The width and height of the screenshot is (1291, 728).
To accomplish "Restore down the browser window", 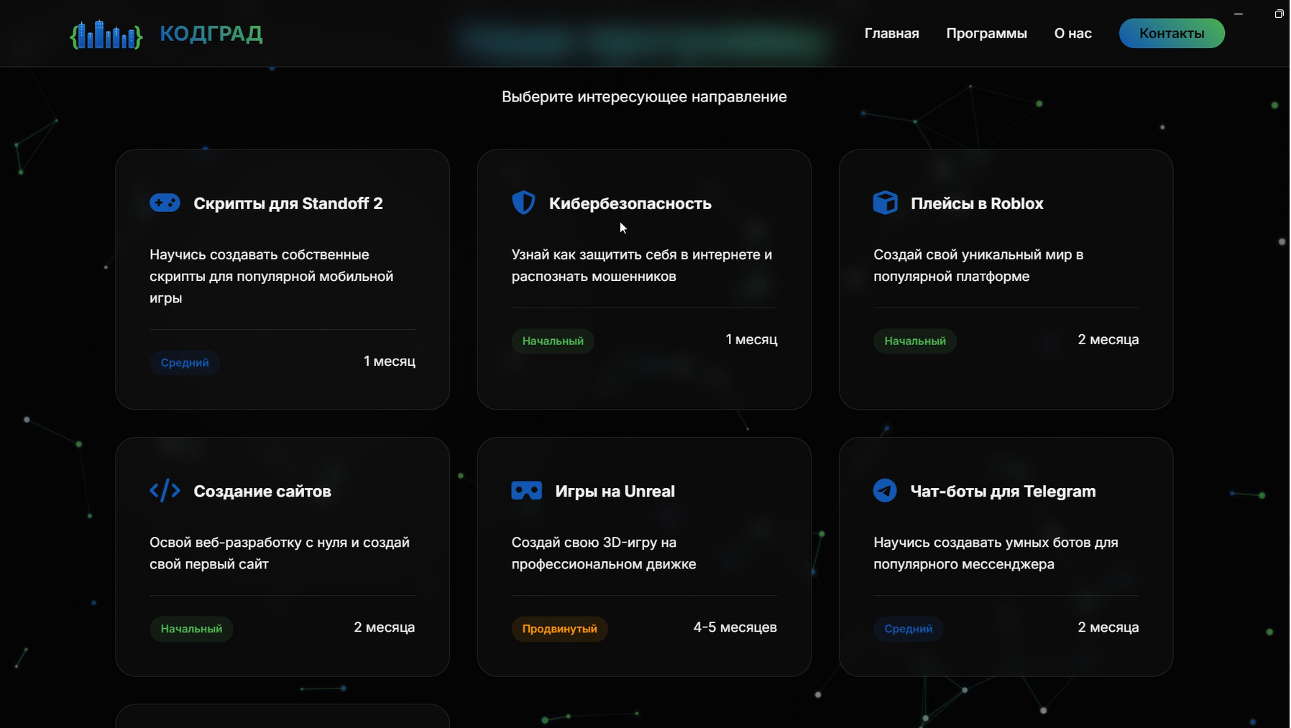I will tap(1279, 14).
